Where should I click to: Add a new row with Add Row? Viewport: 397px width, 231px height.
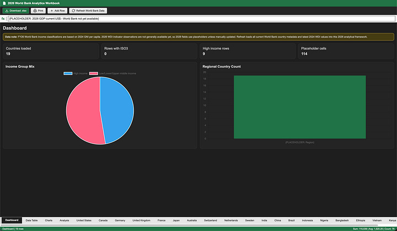57,10
